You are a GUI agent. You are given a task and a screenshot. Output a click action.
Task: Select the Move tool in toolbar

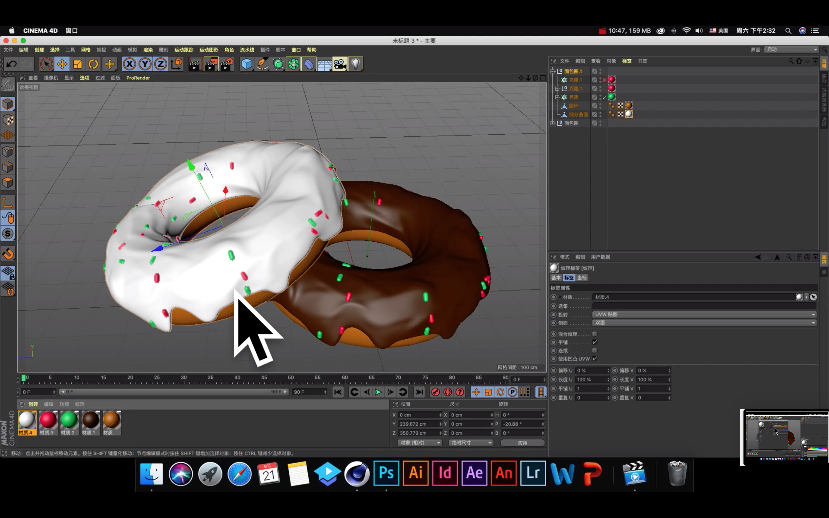(62, 64)
